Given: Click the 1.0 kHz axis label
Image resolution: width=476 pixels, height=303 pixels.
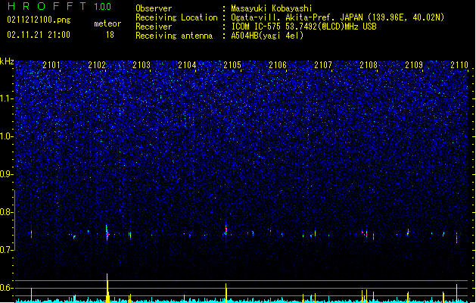Looking at the screenshot, I should pos(7,136).
